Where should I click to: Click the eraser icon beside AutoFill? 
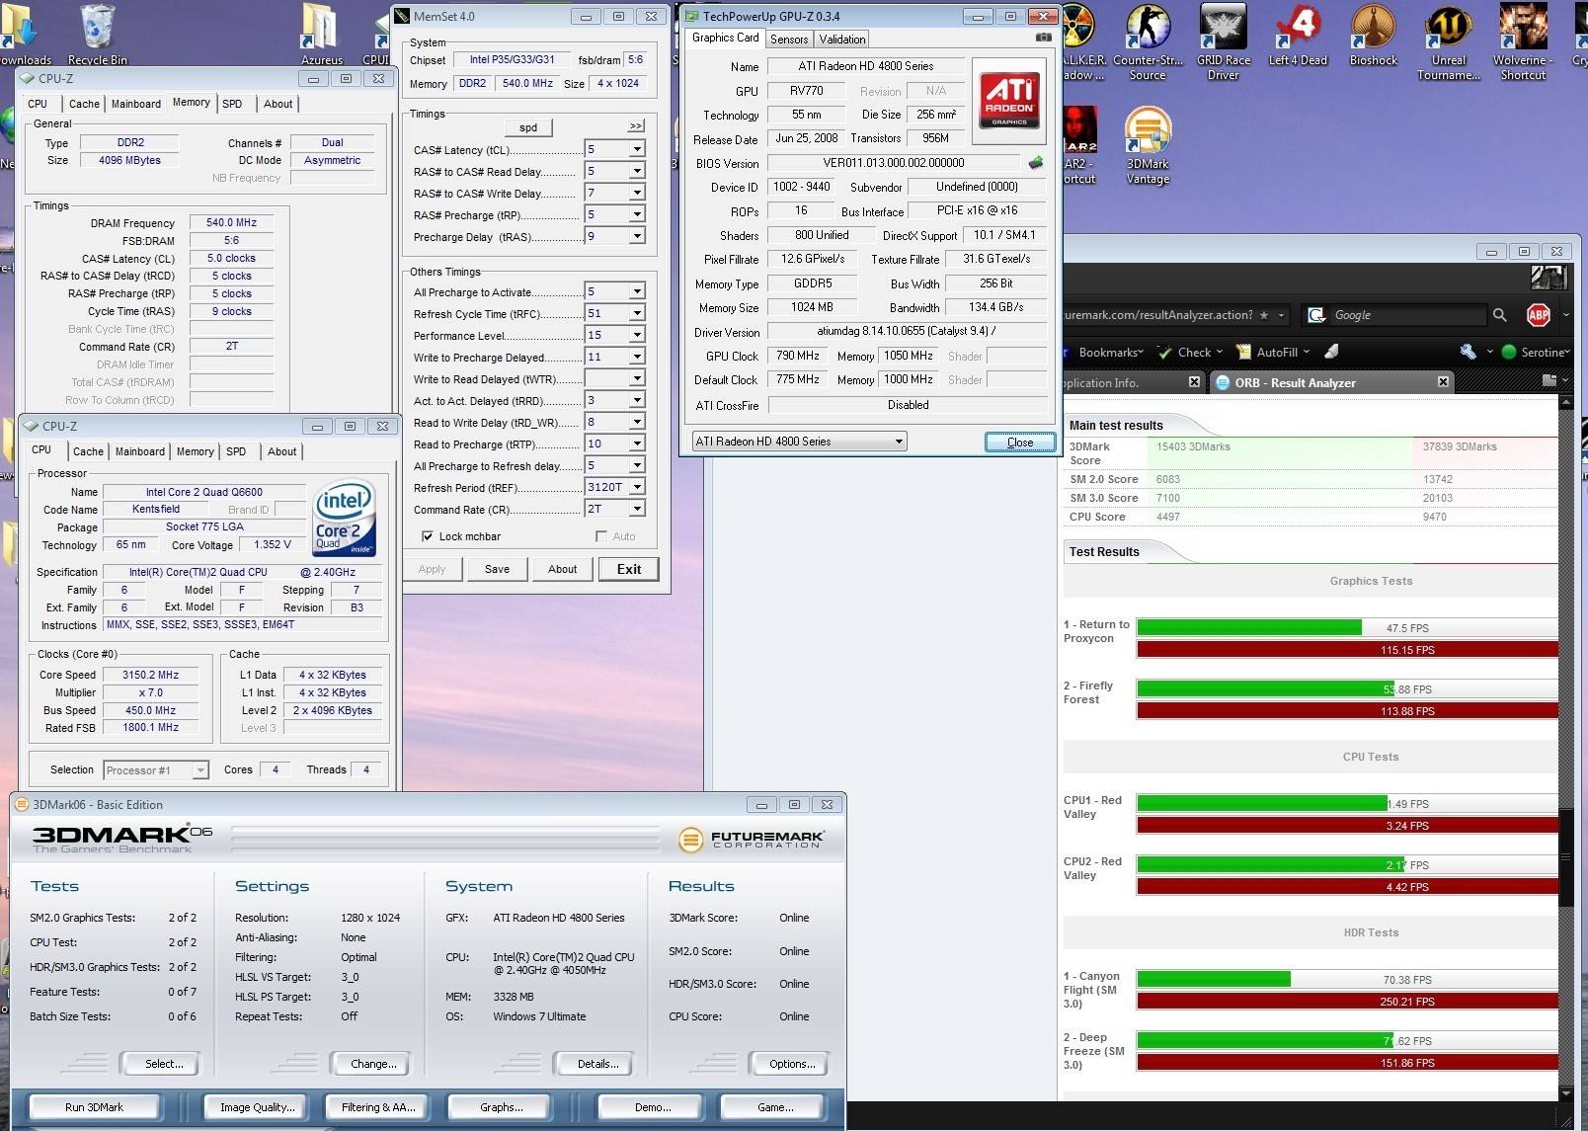point(1332,352)
